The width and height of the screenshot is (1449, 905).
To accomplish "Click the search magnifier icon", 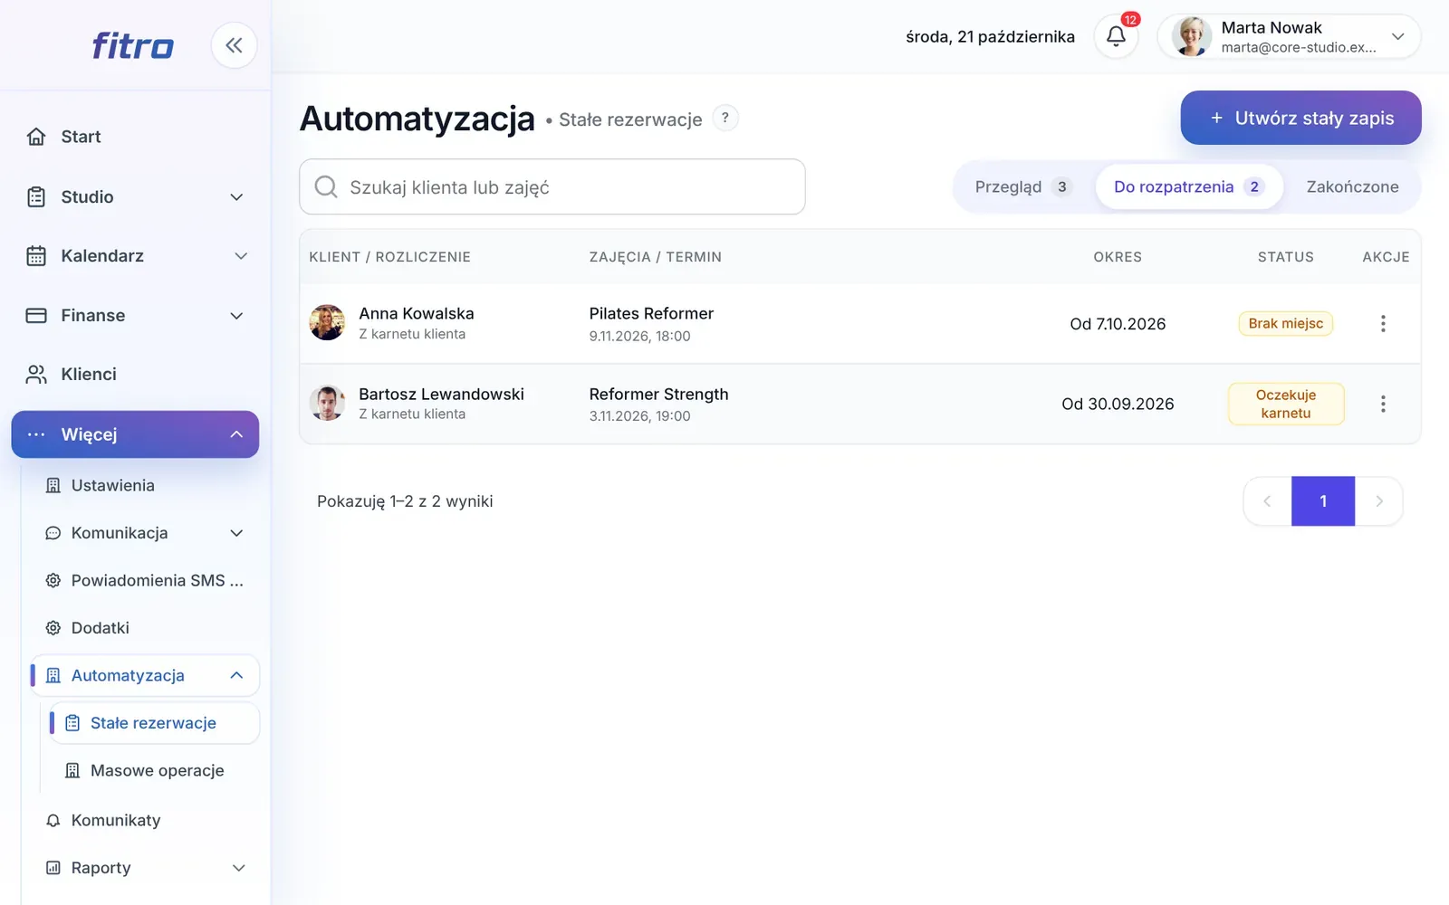I will [326, 186].
